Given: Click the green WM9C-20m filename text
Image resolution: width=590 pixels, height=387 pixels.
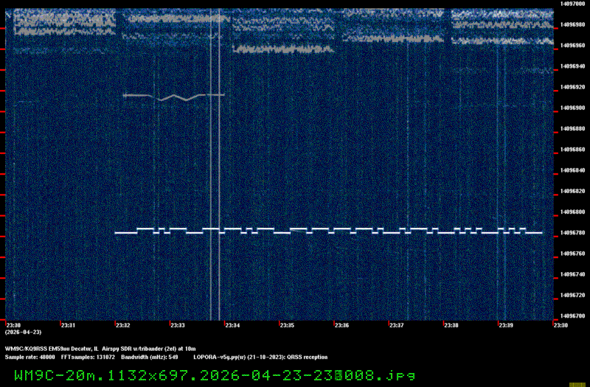Looking at the screenshot, I should coord(209,375).
